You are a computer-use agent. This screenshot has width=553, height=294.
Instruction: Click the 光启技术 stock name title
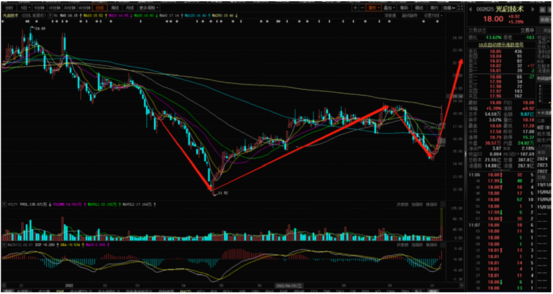tap(510, 9)
